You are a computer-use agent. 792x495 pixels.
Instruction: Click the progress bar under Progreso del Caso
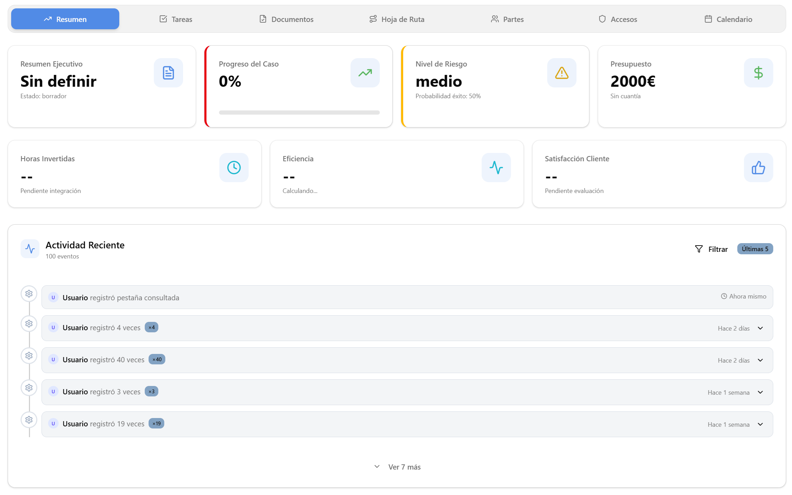(299, 113)
